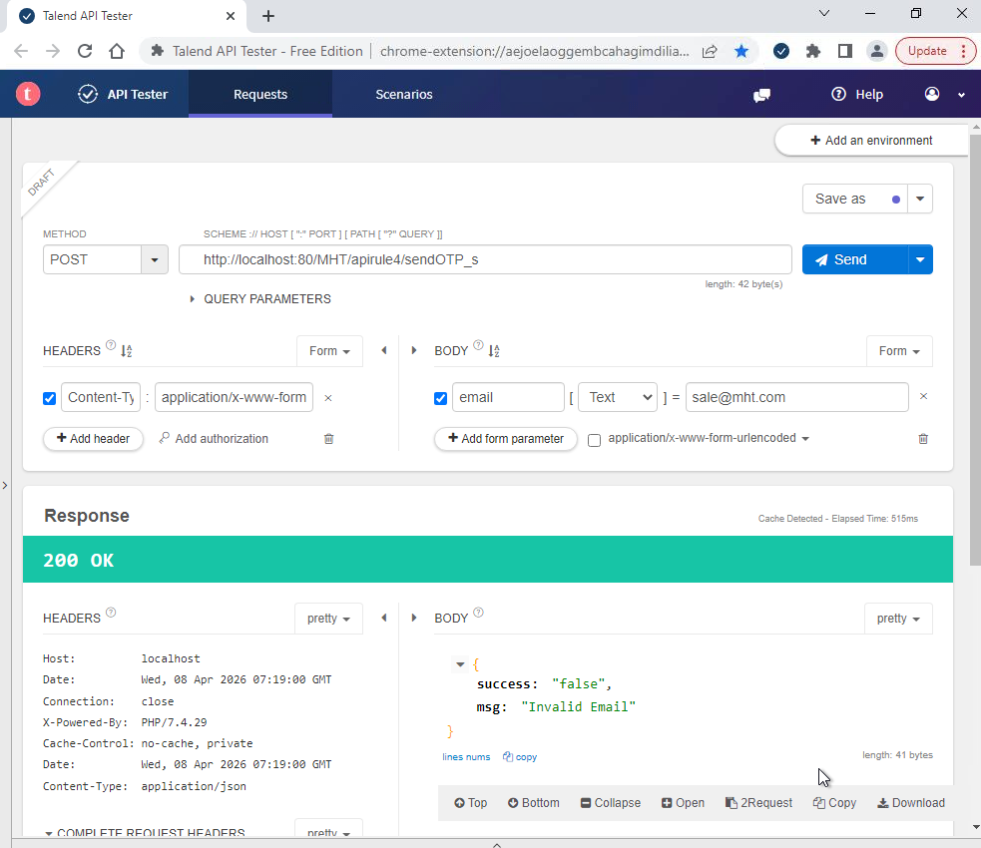Open the Help menu
This screenshot has height=848, width=981.
pos(856,94)
